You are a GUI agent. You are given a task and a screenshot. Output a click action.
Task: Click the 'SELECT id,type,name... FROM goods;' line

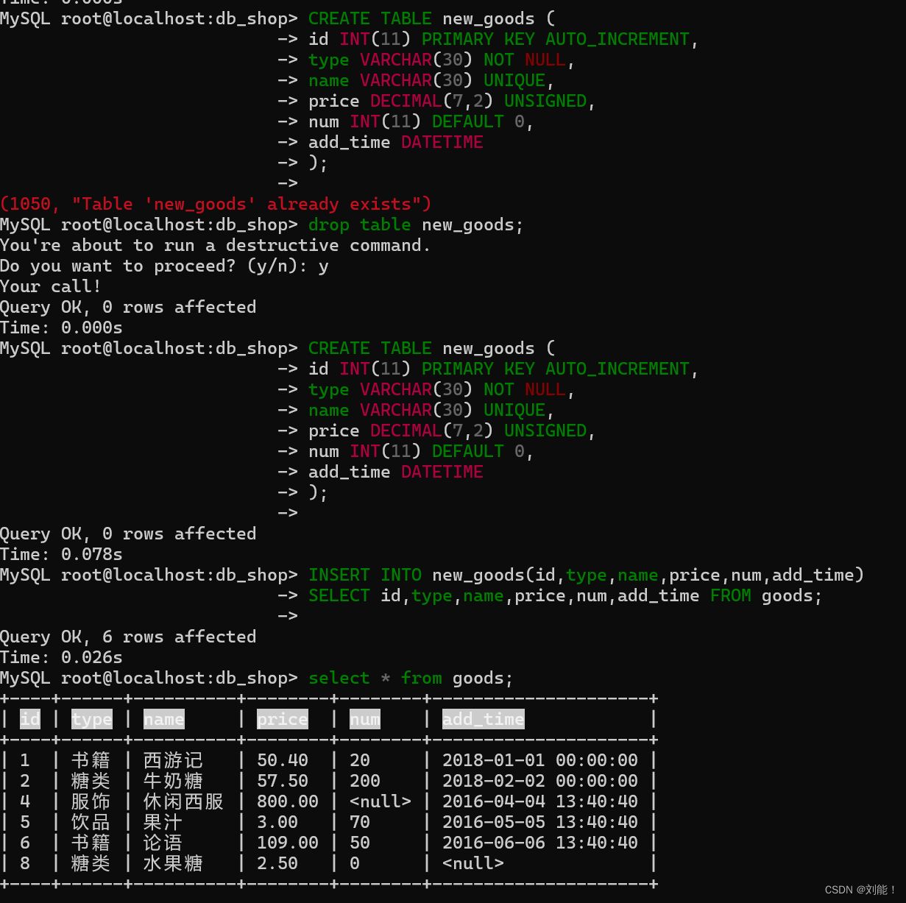[565, 595]
